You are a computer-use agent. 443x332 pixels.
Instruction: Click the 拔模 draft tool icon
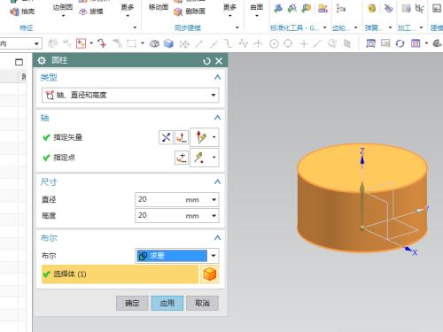pos(83,12)
